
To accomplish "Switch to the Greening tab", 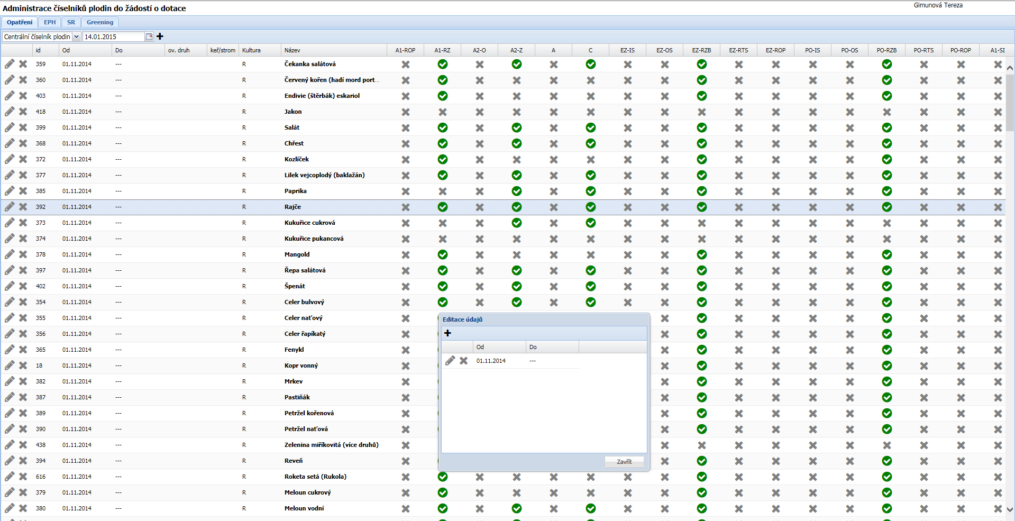I will point(100,22).
